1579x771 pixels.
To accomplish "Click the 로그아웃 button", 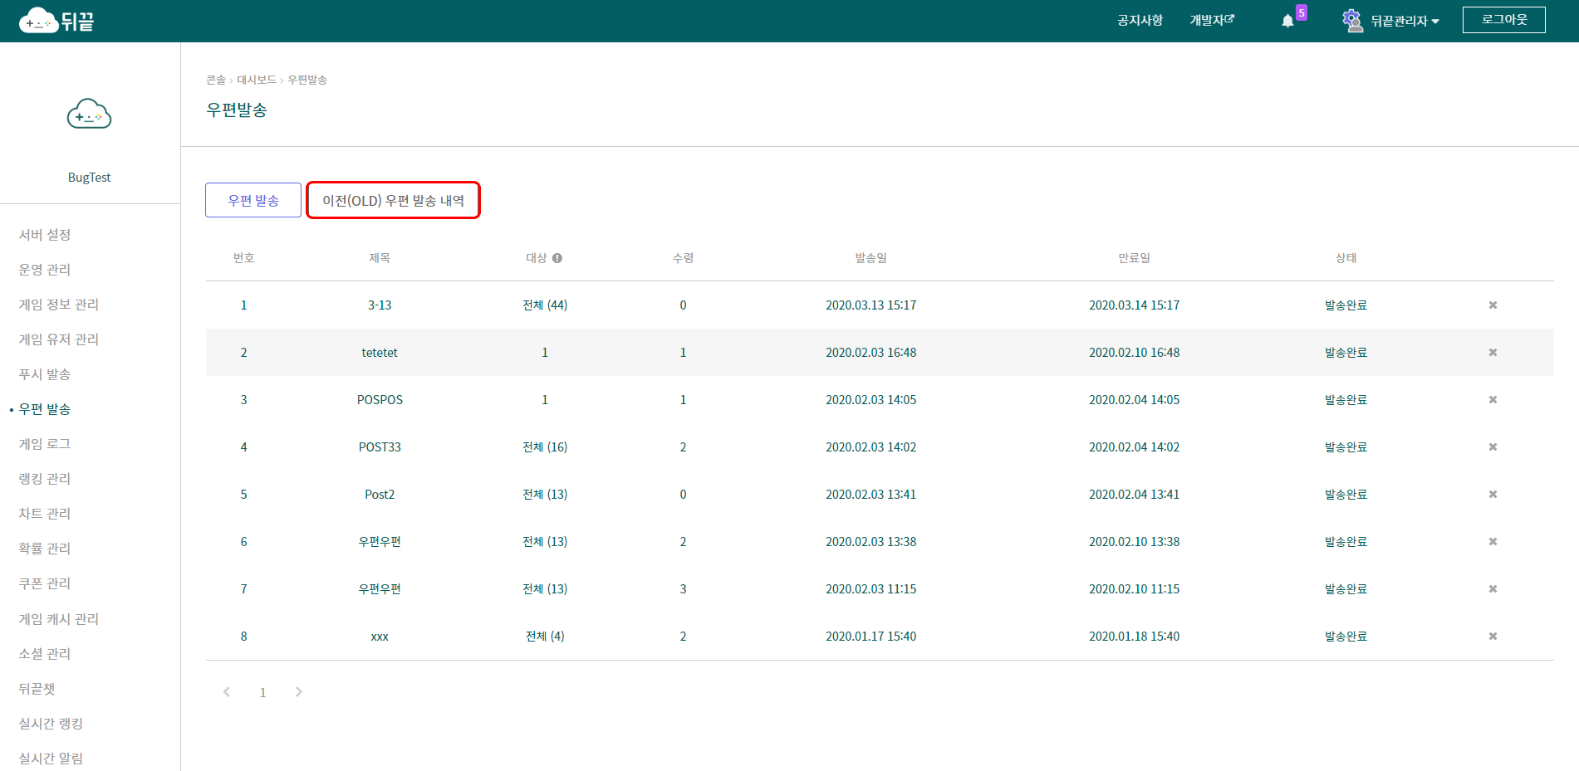I will (x=1504, y=20).
